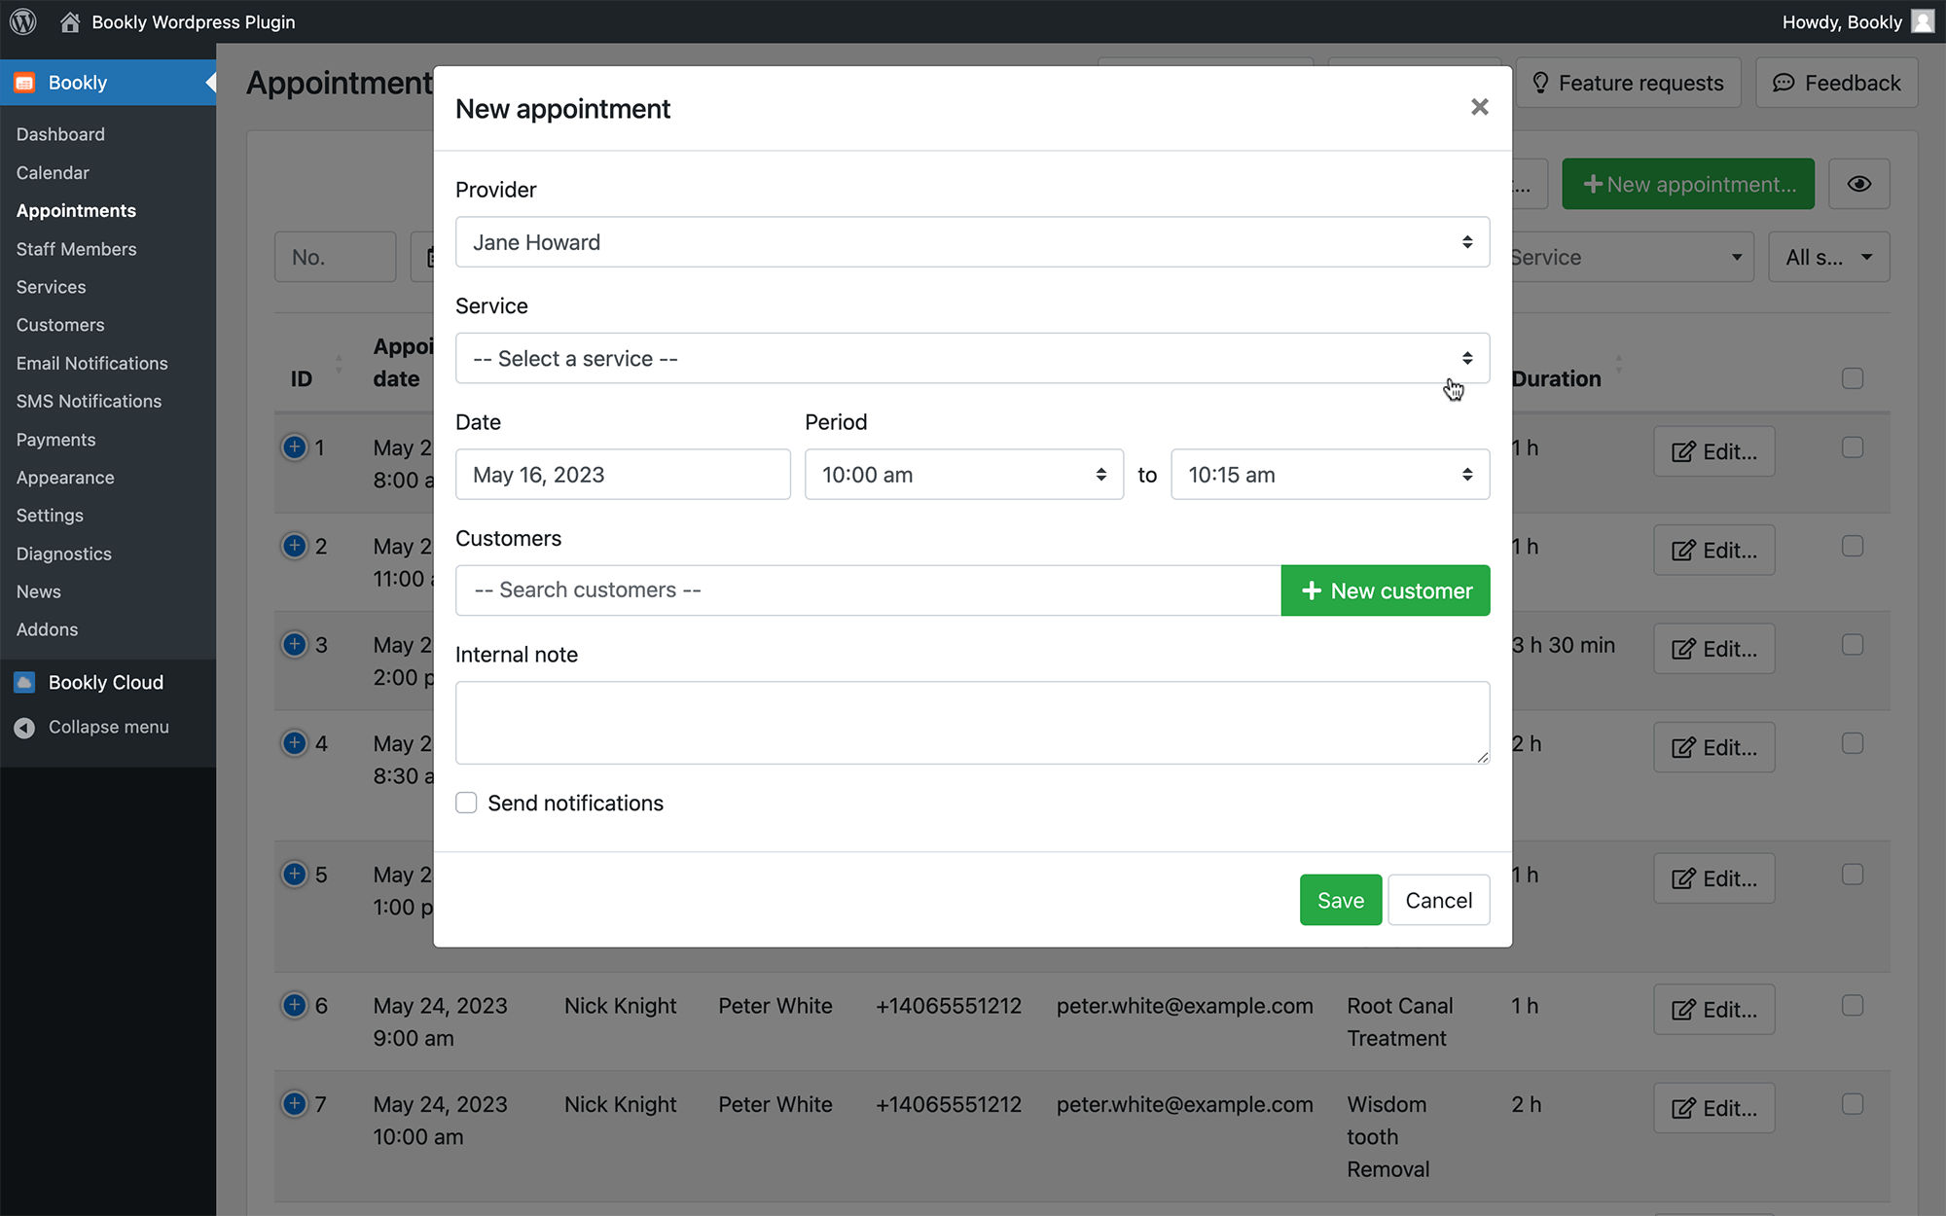Viewport: 1946px width, 1216px height.
Task: Expand row 3 with the plus icon
Action: point(294,644)
